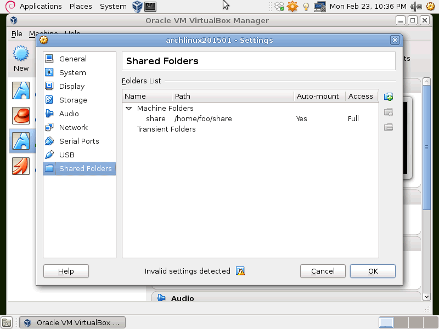This screenshot has width=439, height=329.
Task: Select the share folder row
Action: pos(250,118)
